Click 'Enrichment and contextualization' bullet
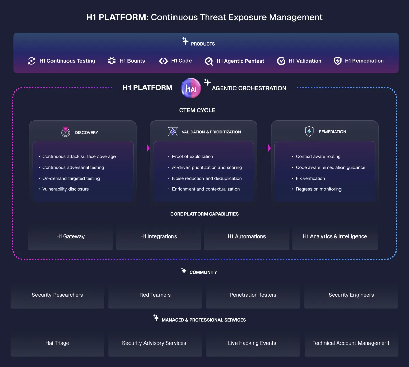 tap(206, 189)
